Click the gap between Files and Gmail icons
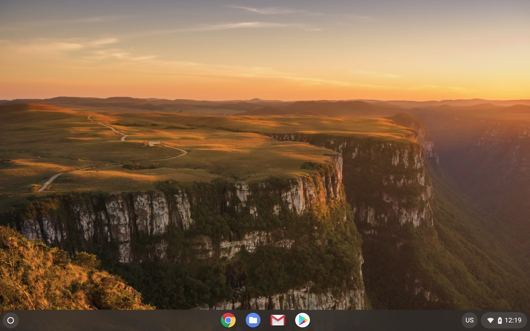Viewport: 530px width, 331px height. 265,320
